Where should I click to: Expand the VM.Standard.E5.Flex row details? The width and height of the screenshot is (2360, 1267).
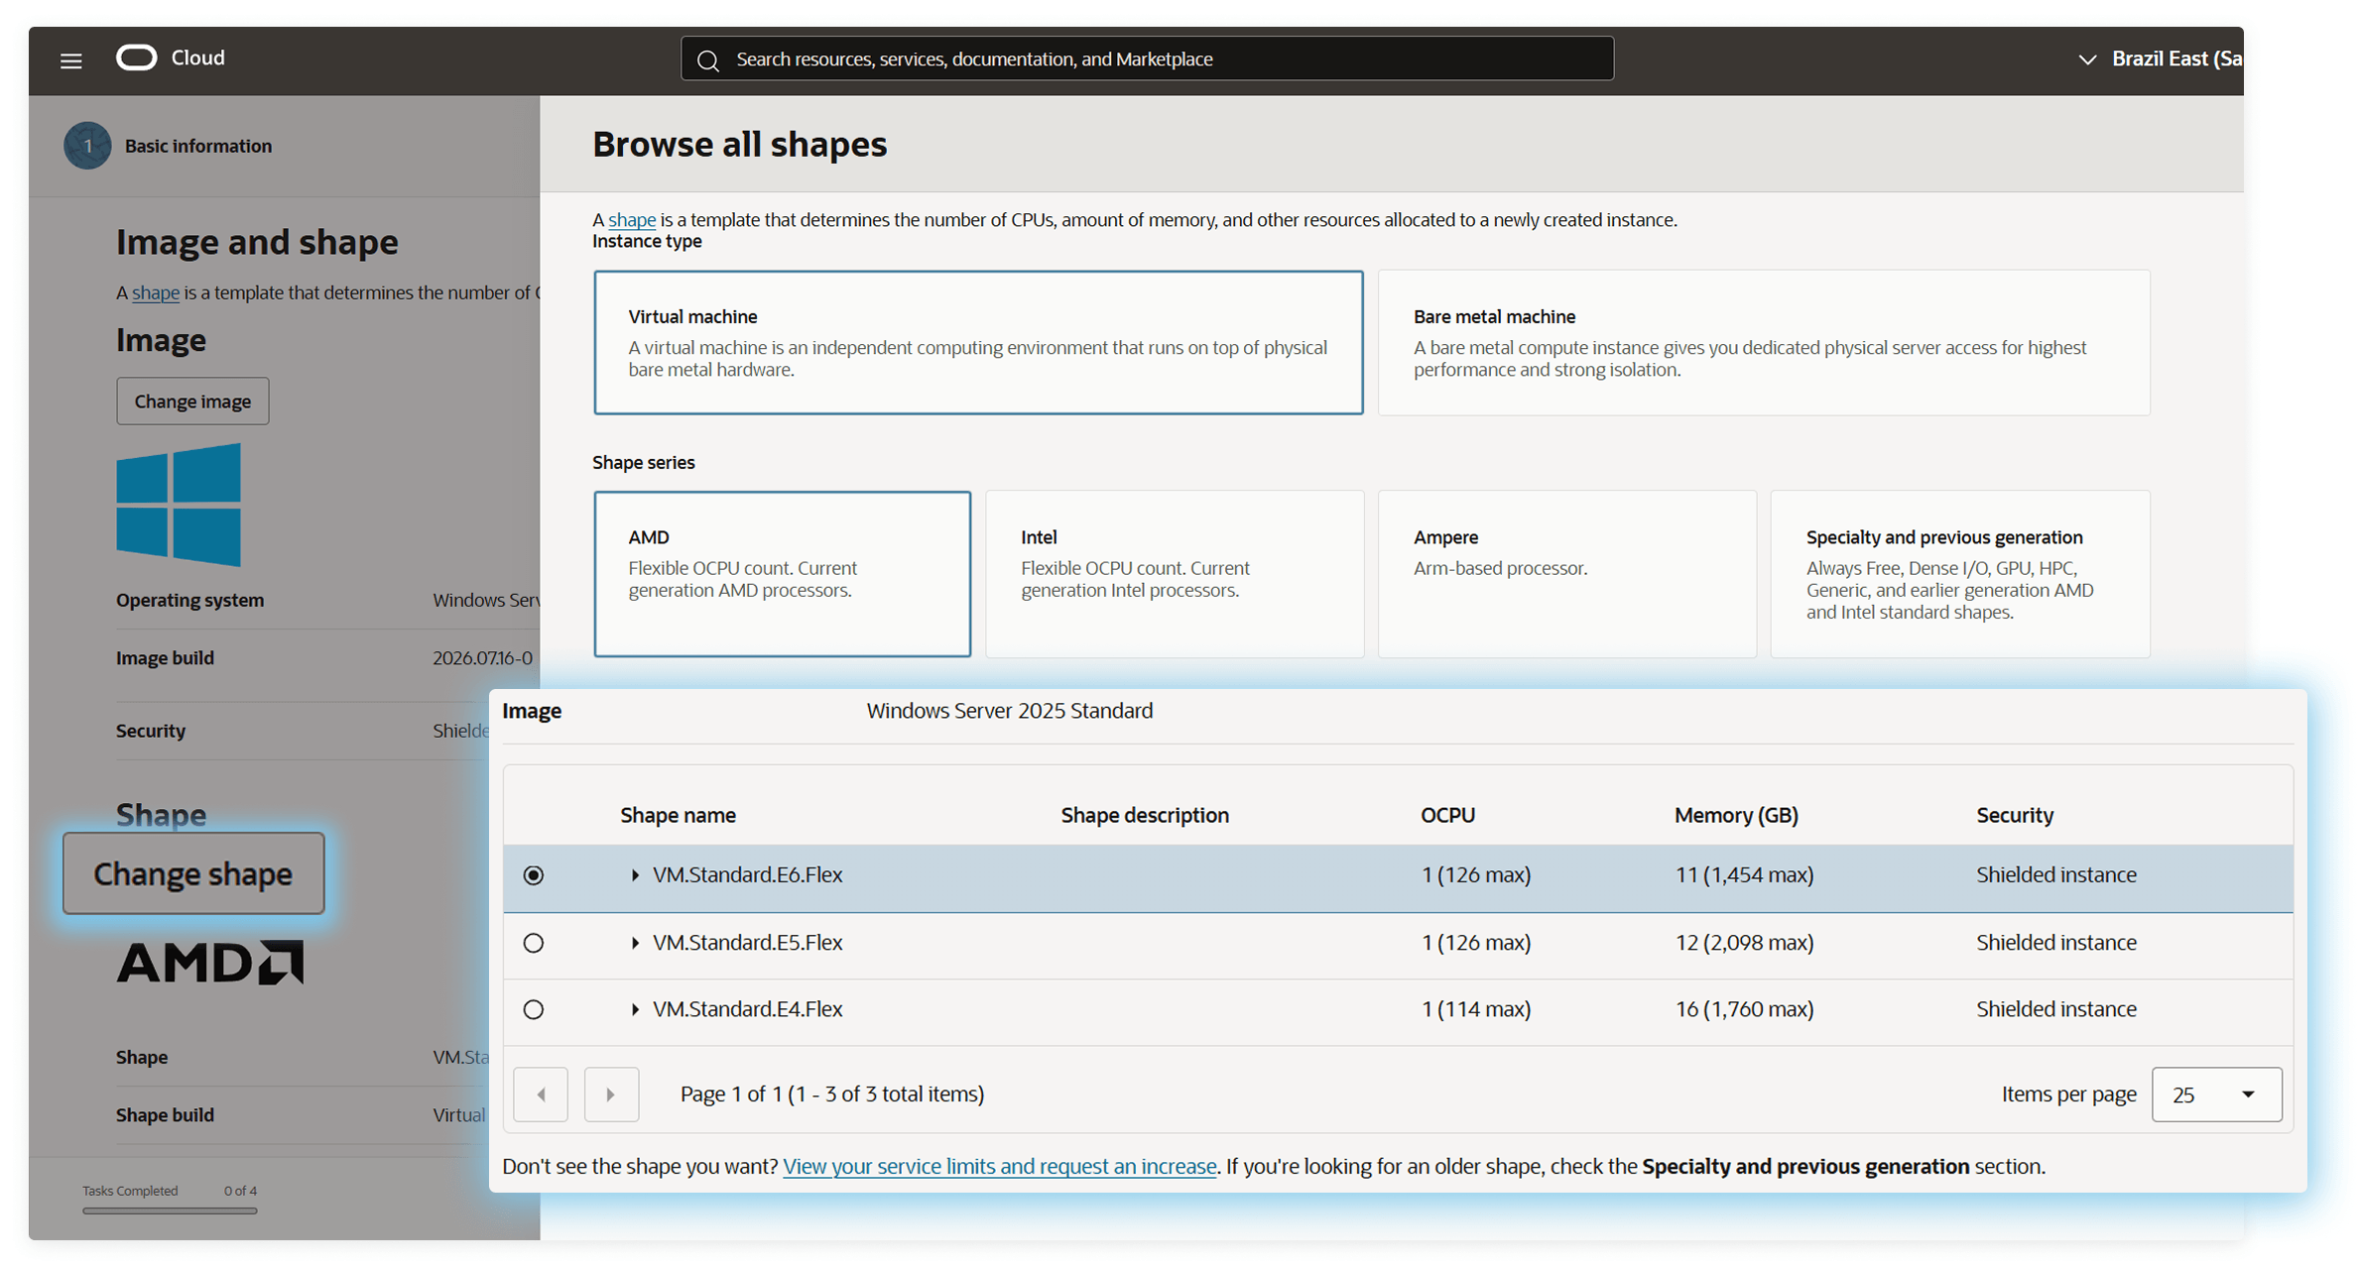635,943
